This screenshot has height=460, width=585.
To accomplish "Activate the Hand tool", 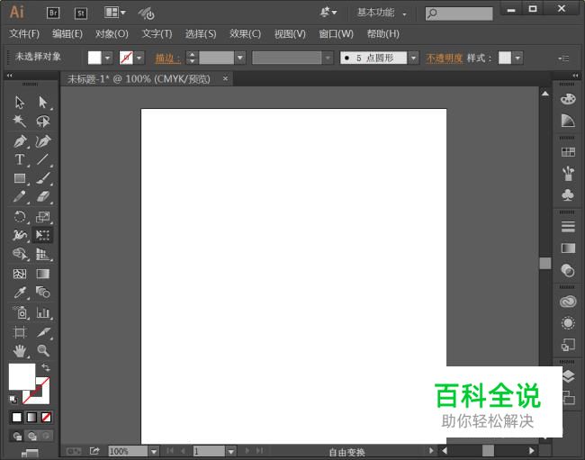I will click(x=20, y=350).
